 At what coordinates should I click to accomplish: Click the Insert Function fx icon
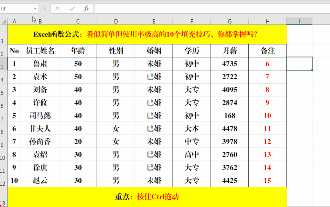[86, 9]
